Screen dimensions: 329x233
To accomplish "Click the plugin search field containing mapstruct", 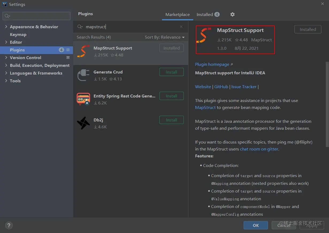I will point(131,27).
